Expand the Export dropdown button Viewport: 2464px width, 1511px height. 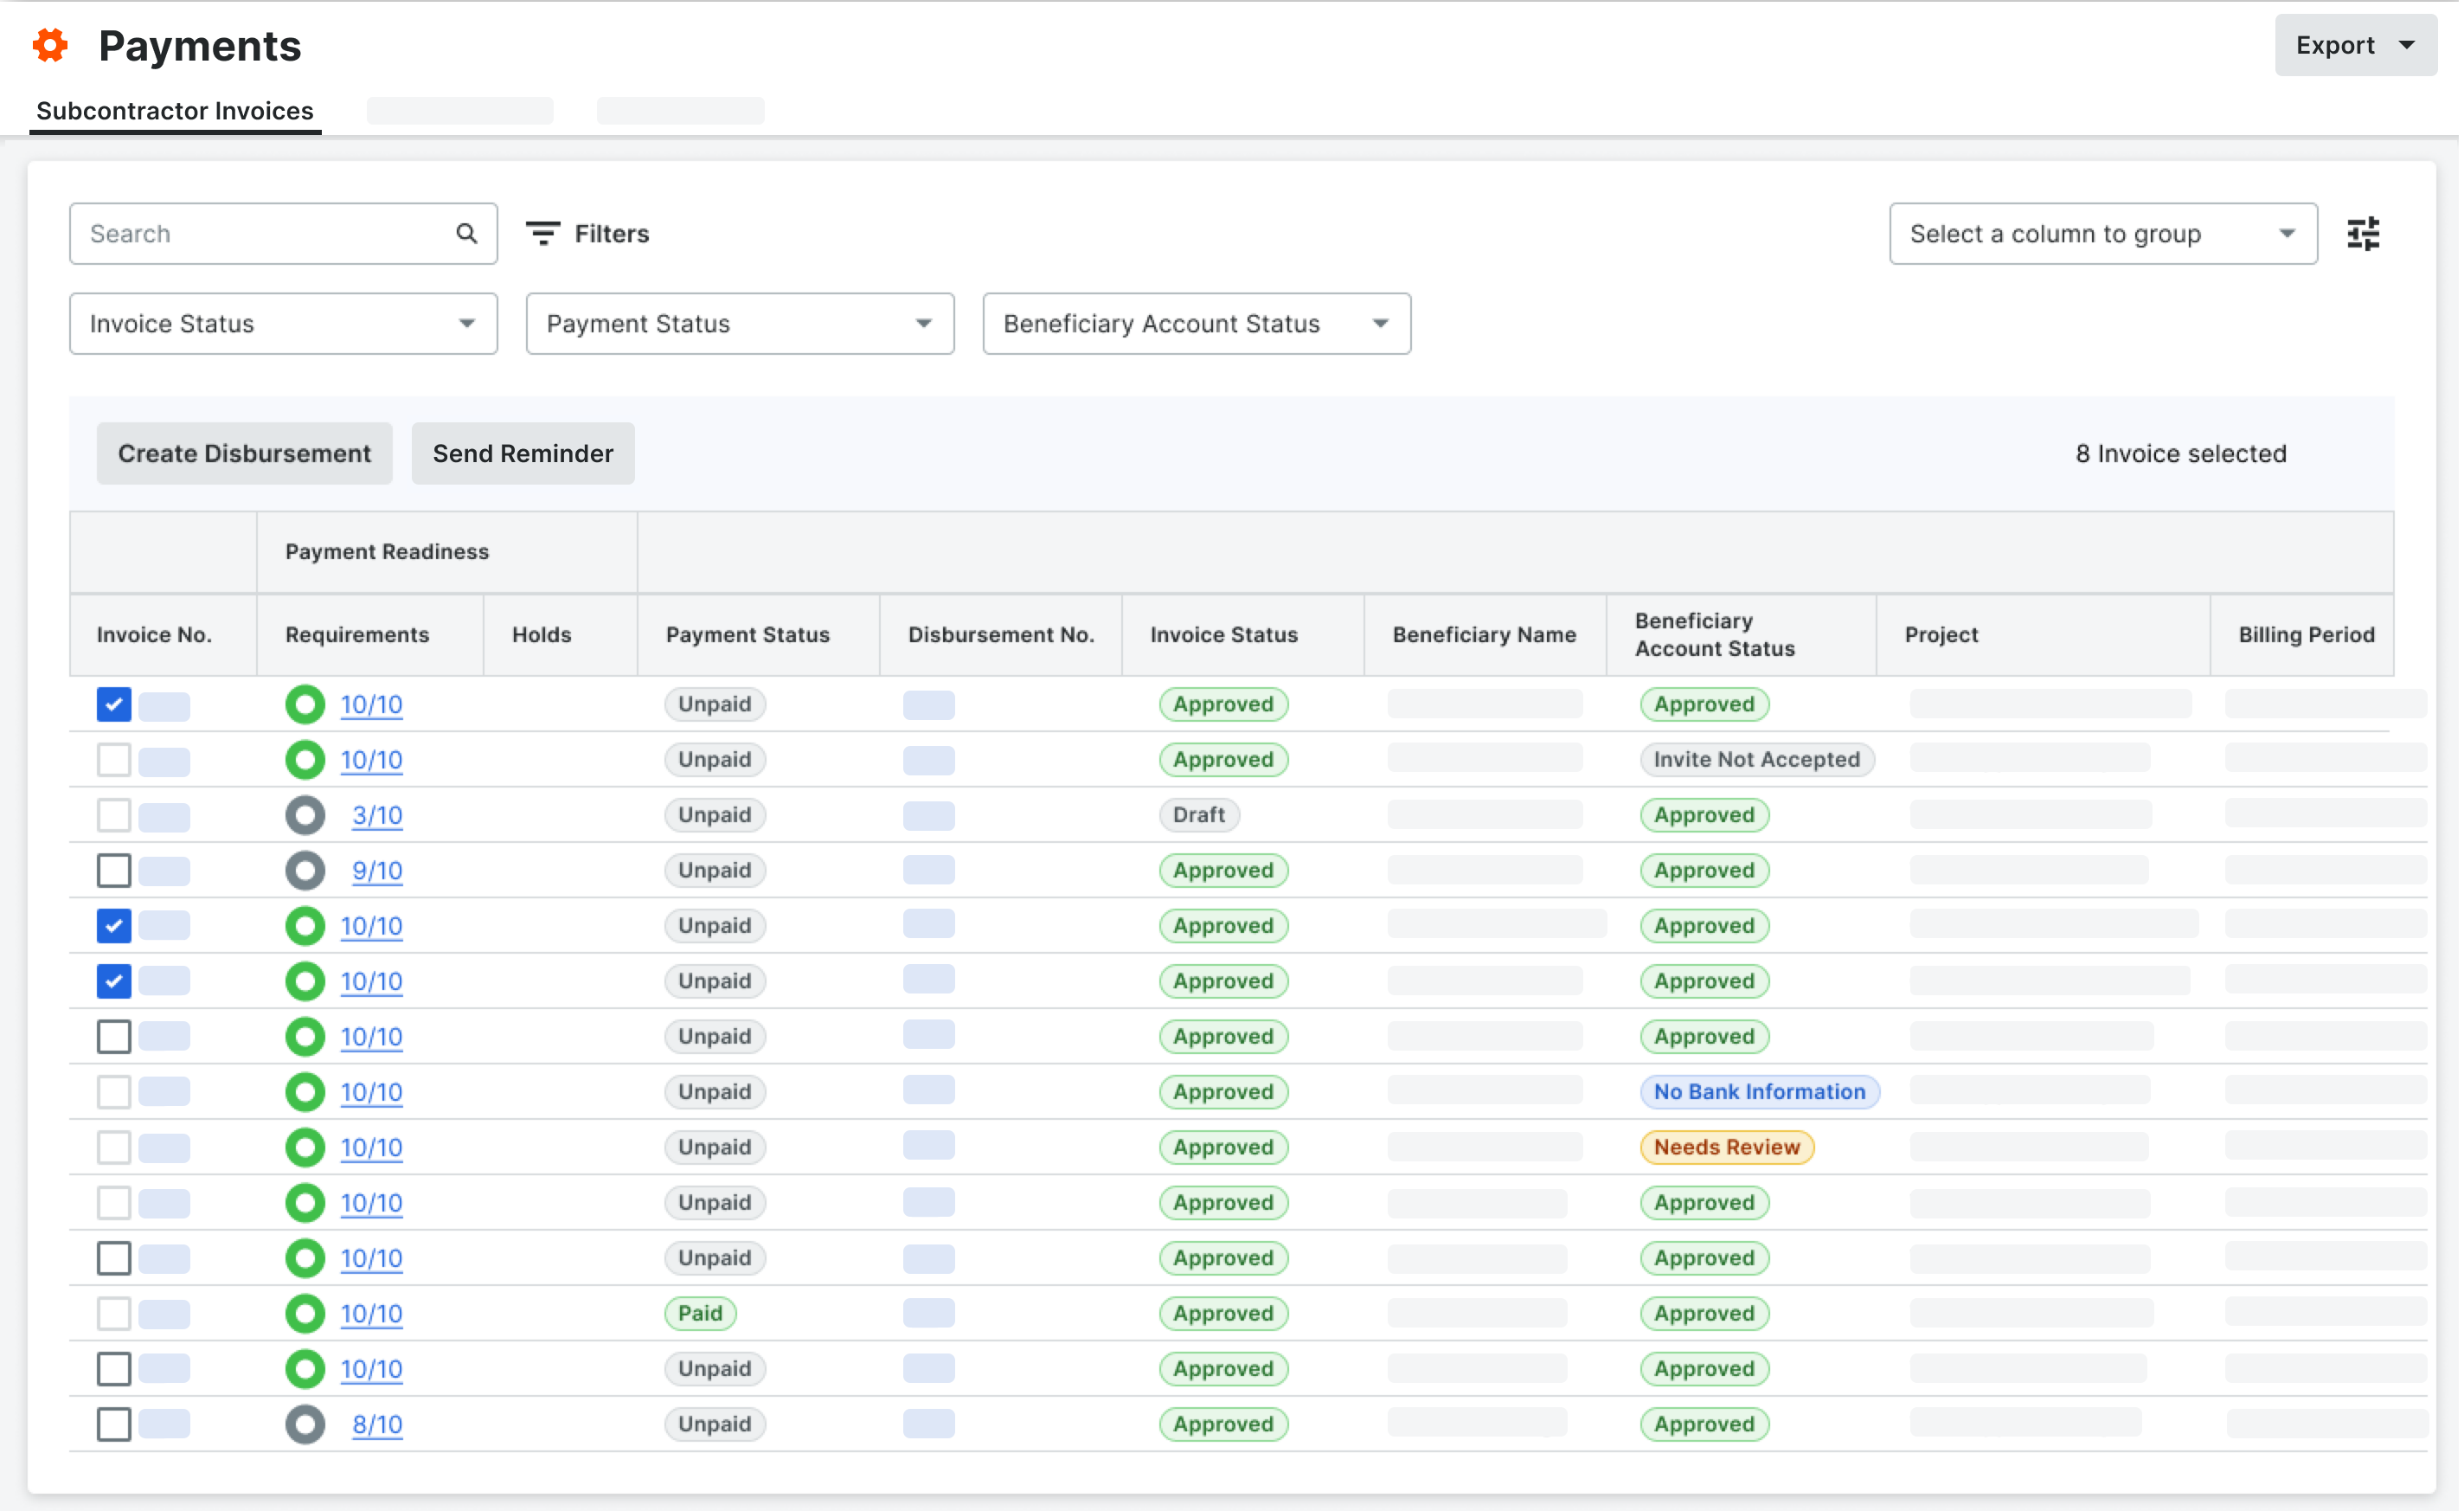(2357, 45)
